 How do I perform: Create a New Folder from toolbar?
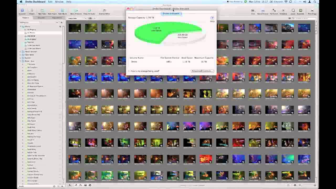click(x=42, y=11)
